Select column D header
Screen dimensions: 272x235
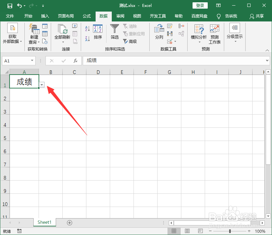(x=98, y=72)
